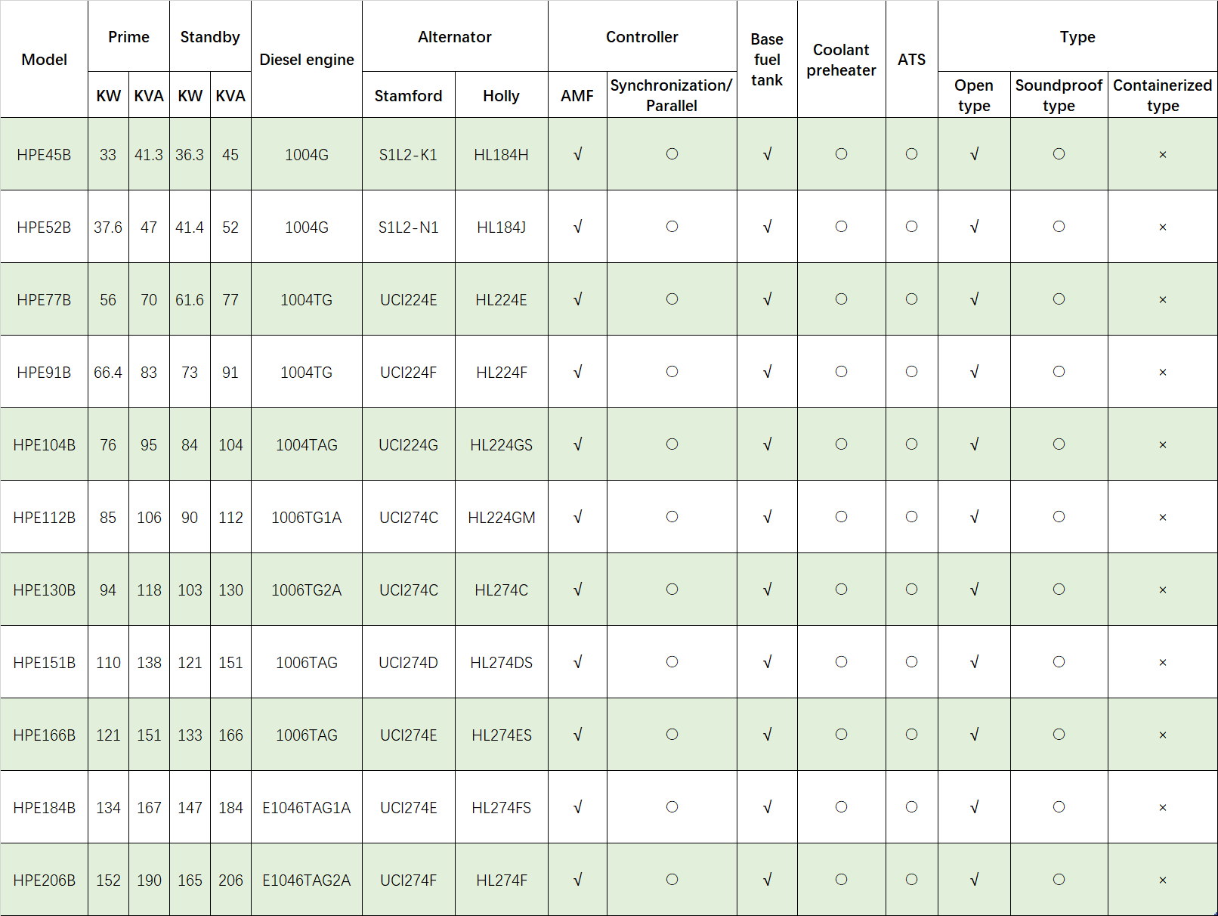Image resolution: width=1218 pixels, height=916 pixels.
Task: Select the HL224GM Holly cell
Action: click(x=502, y=517)
